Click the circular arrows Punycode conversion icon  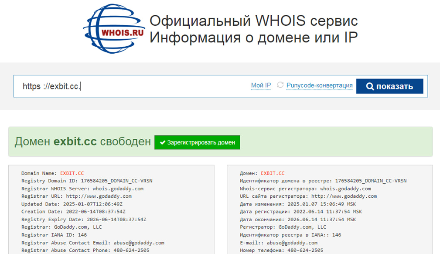pyautogui.click(x=280, y=86)
